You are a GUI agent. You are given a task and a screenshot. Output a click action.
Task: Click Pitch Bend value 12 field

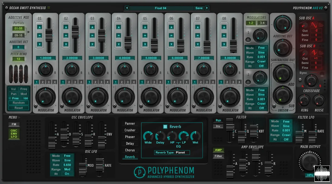18,59
